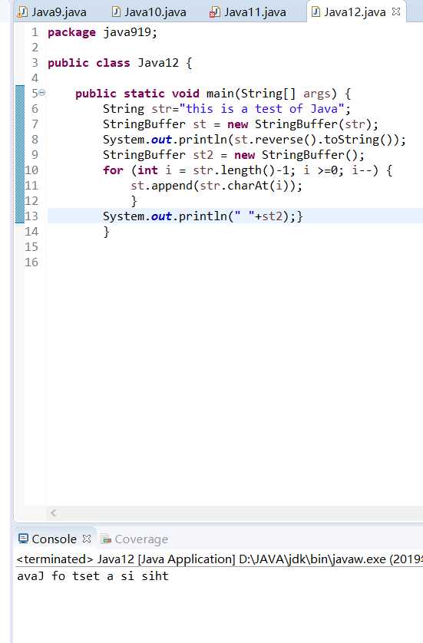Image resolution: width=423 pixels, height=643 pixels.
Task: Click the "for" keyword on line 10
Action: [114, 170]
